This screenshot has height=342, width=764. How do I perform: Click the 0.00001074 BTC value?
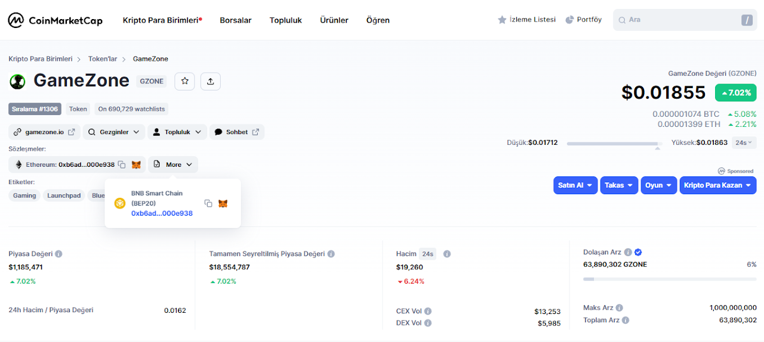[686, 114]
